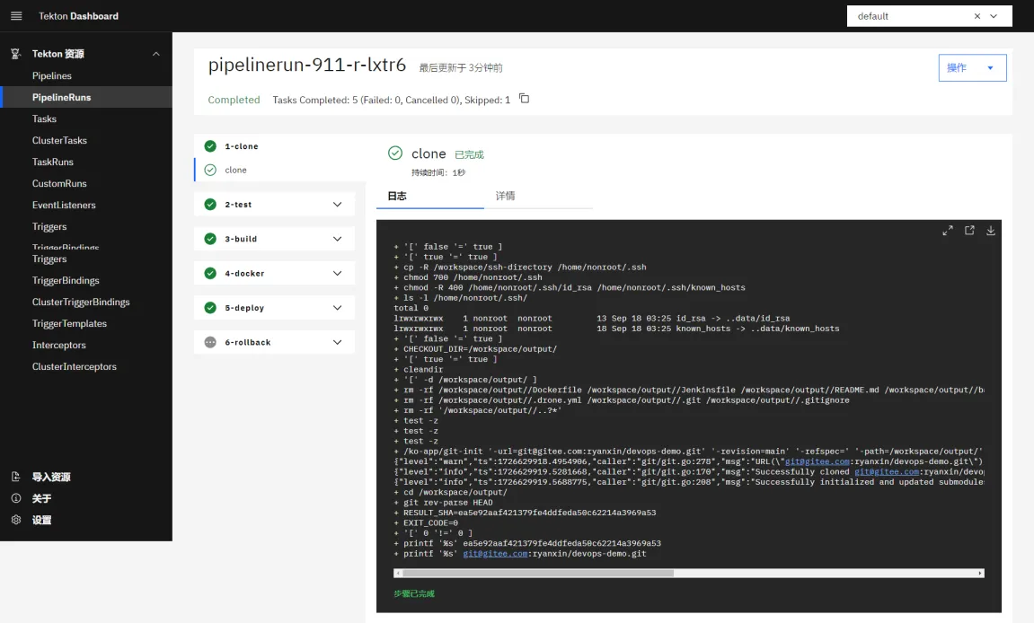
Task: Expand the 6-rollback task
Action: tap(337, 342)
